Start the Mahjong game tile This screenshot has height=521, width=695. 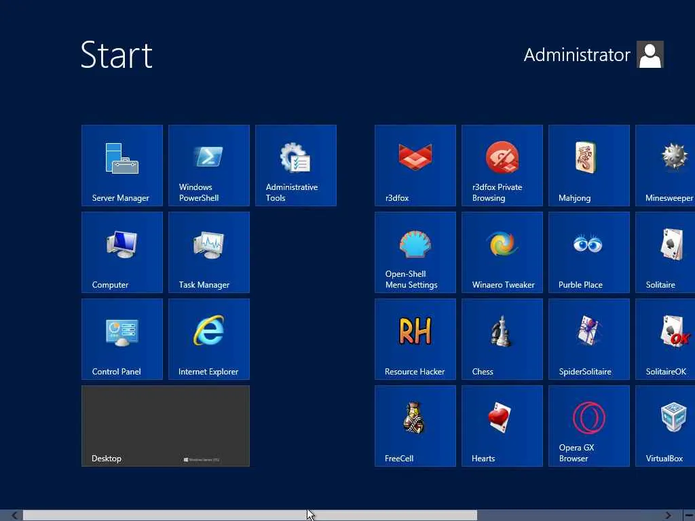(x=588, y=166)
